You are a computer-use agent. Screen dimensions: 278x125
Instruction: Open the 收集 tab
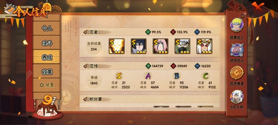[47, 71]
